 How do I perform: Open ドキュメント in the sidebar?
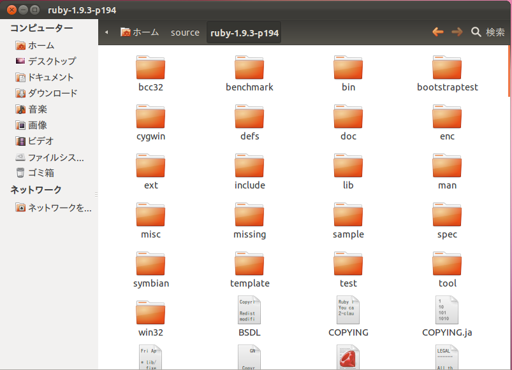(45, 77)
